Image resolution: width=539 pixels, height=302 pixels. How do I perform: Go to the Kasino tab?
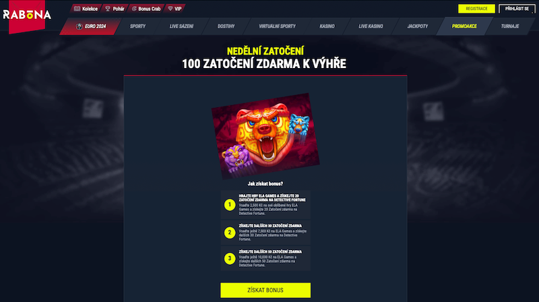(x=327, y=26)
